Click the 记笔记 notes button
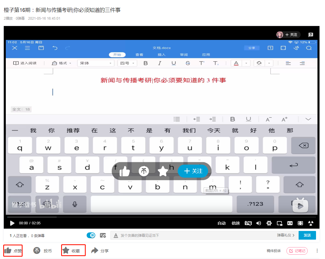 click(x=297, y=251)
